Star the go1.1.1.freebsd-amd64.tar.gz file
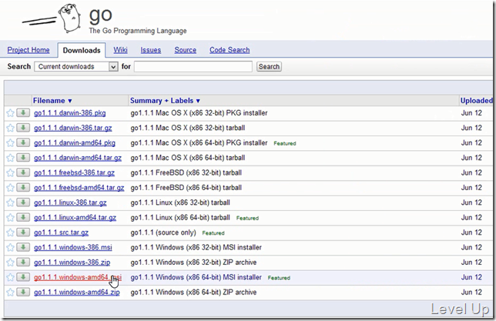The height and width of the screenshot is (321, 496). [x=11, y=188]
